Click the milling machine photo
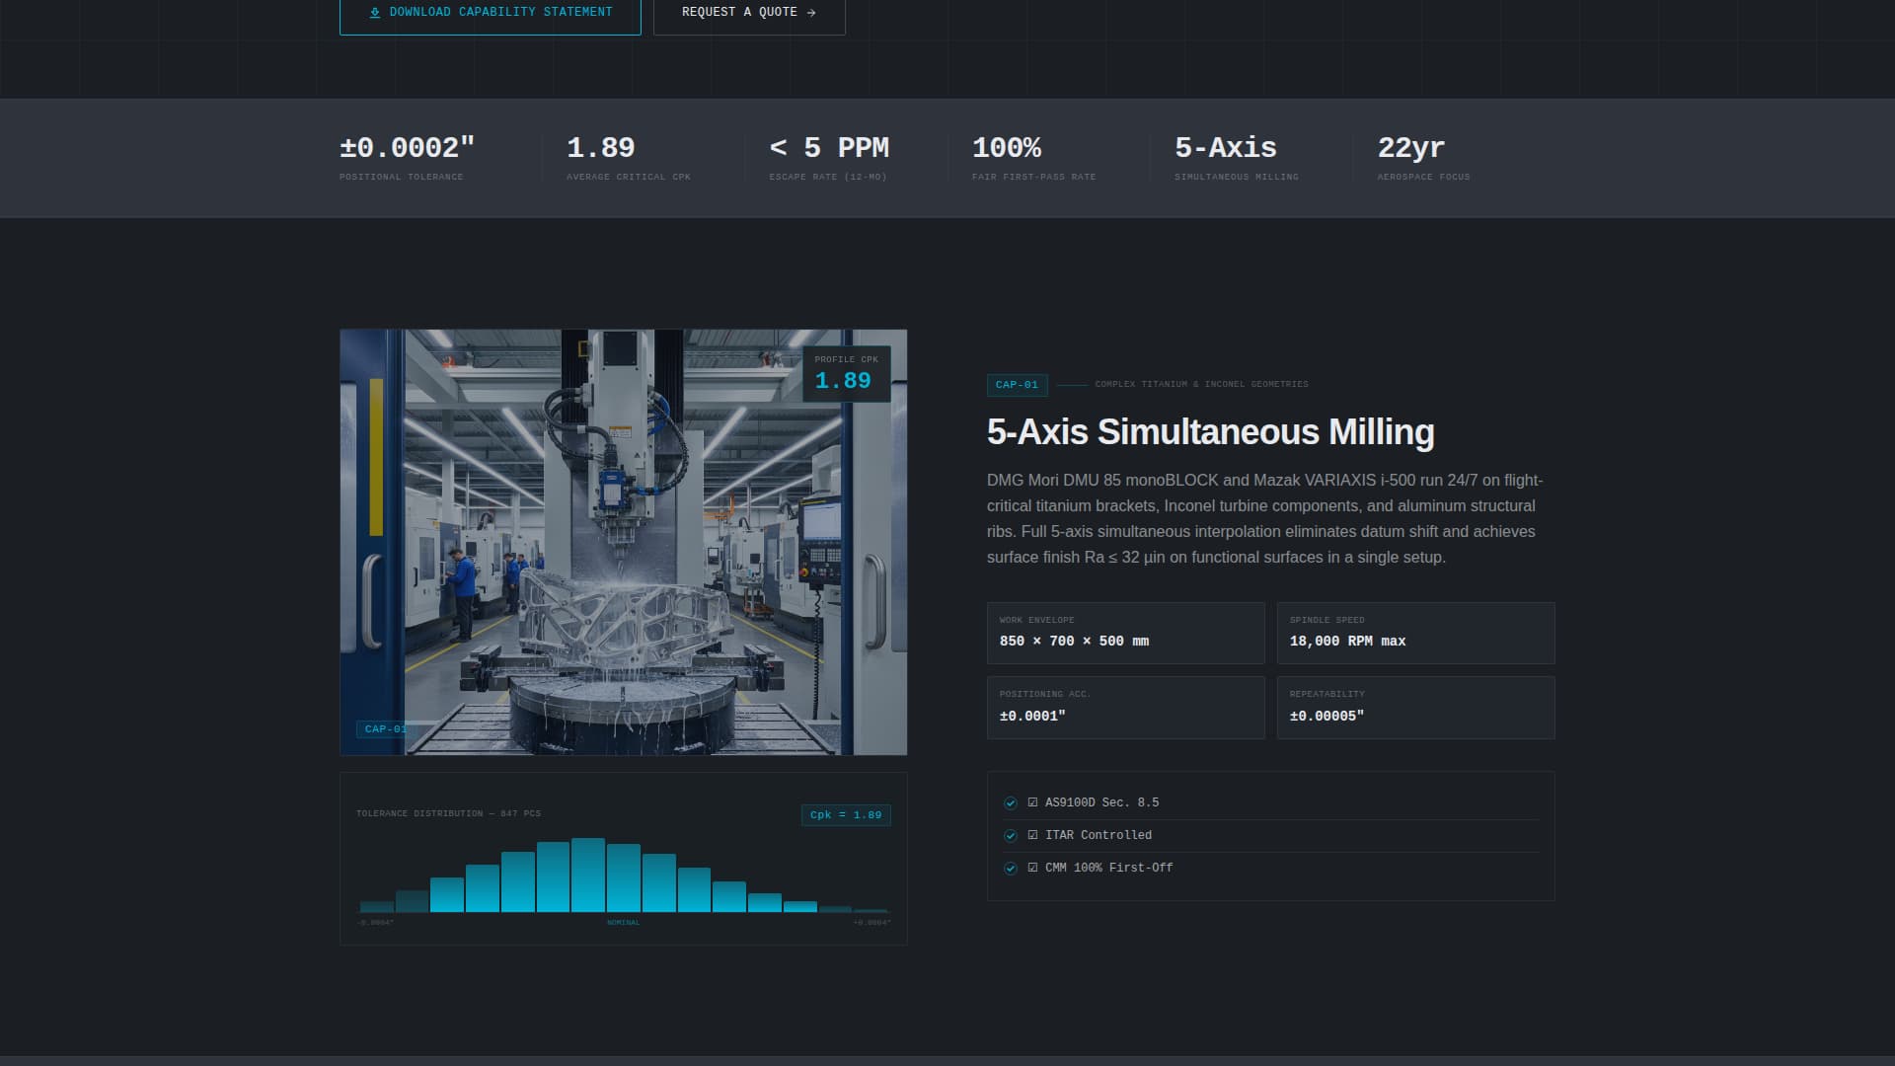Screen dimensions: 1895x1066 coord(623,541)
